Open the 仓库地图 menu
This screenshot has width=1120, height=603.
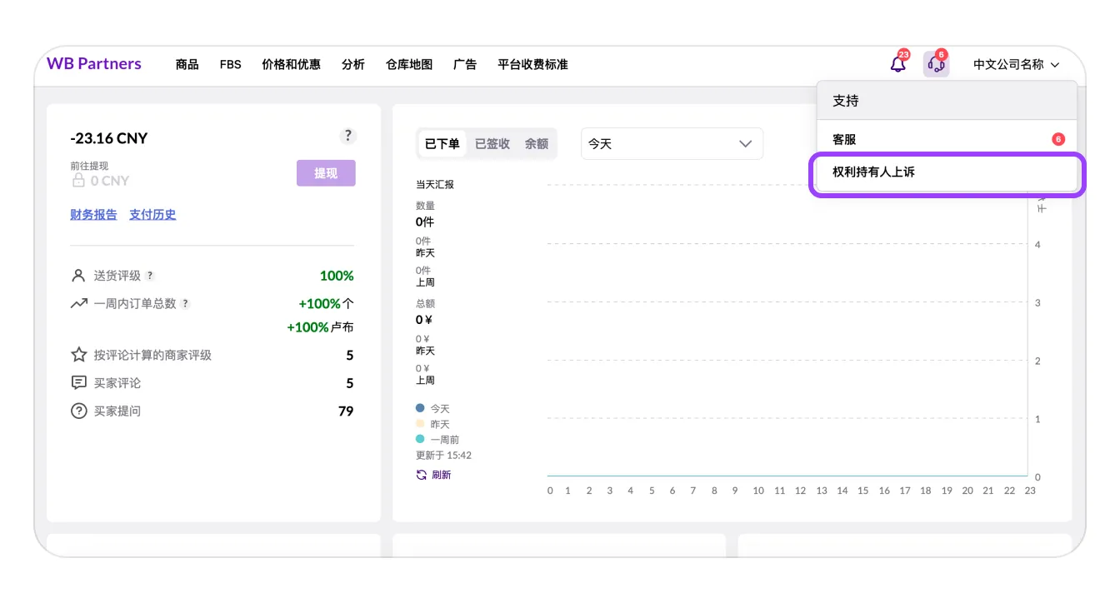(409, 64)
